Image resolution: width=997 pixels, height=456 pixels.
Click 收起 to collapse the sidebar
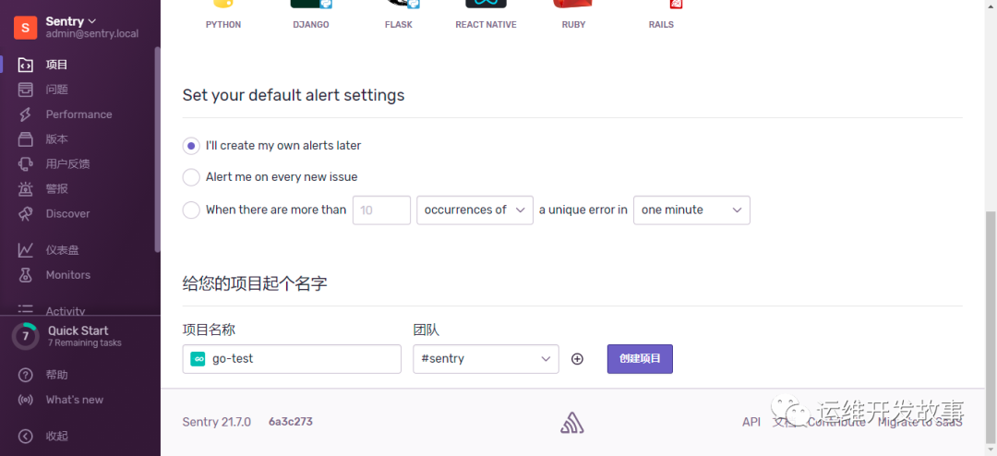56,437
